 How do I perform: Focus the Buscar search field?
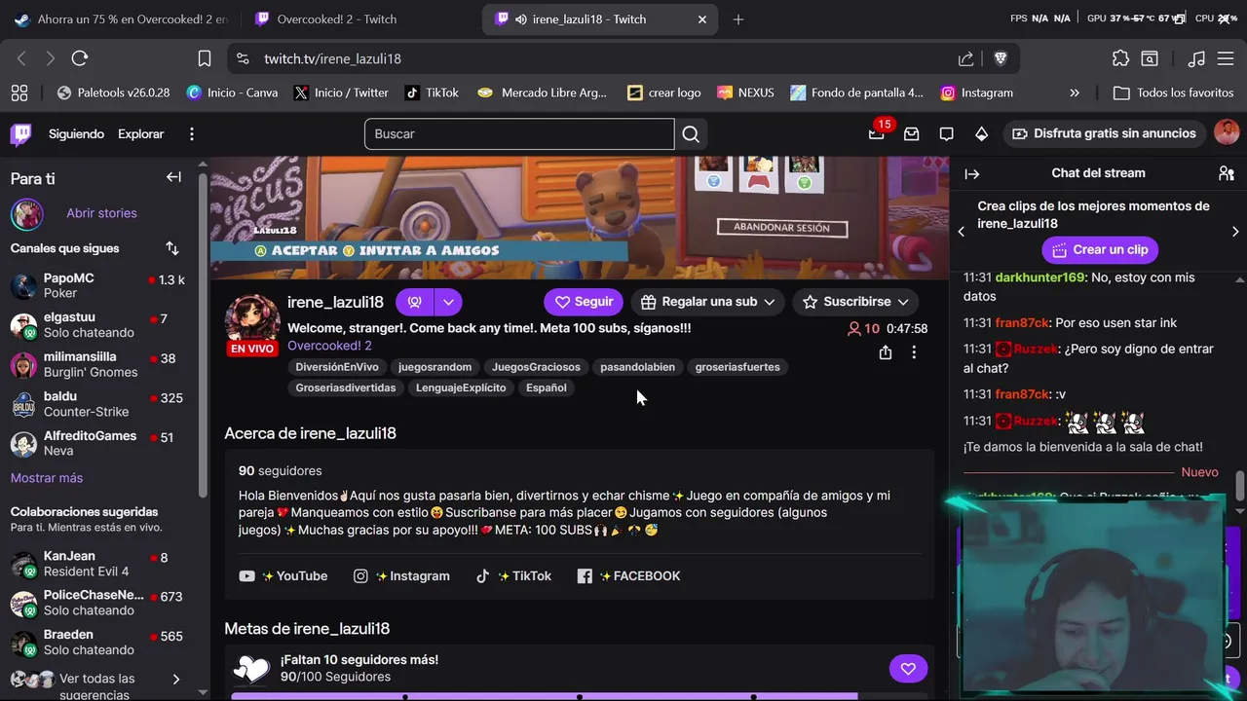tap(519, 134)
